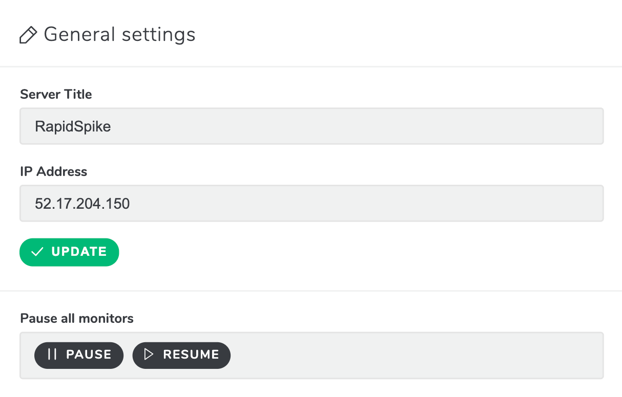Click the 52.17.204.150 value text

[x=82, y=204]
